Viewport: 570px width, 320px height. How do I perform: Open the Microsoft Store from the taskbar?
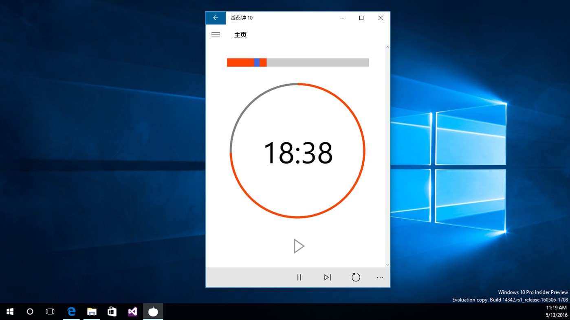112,311
